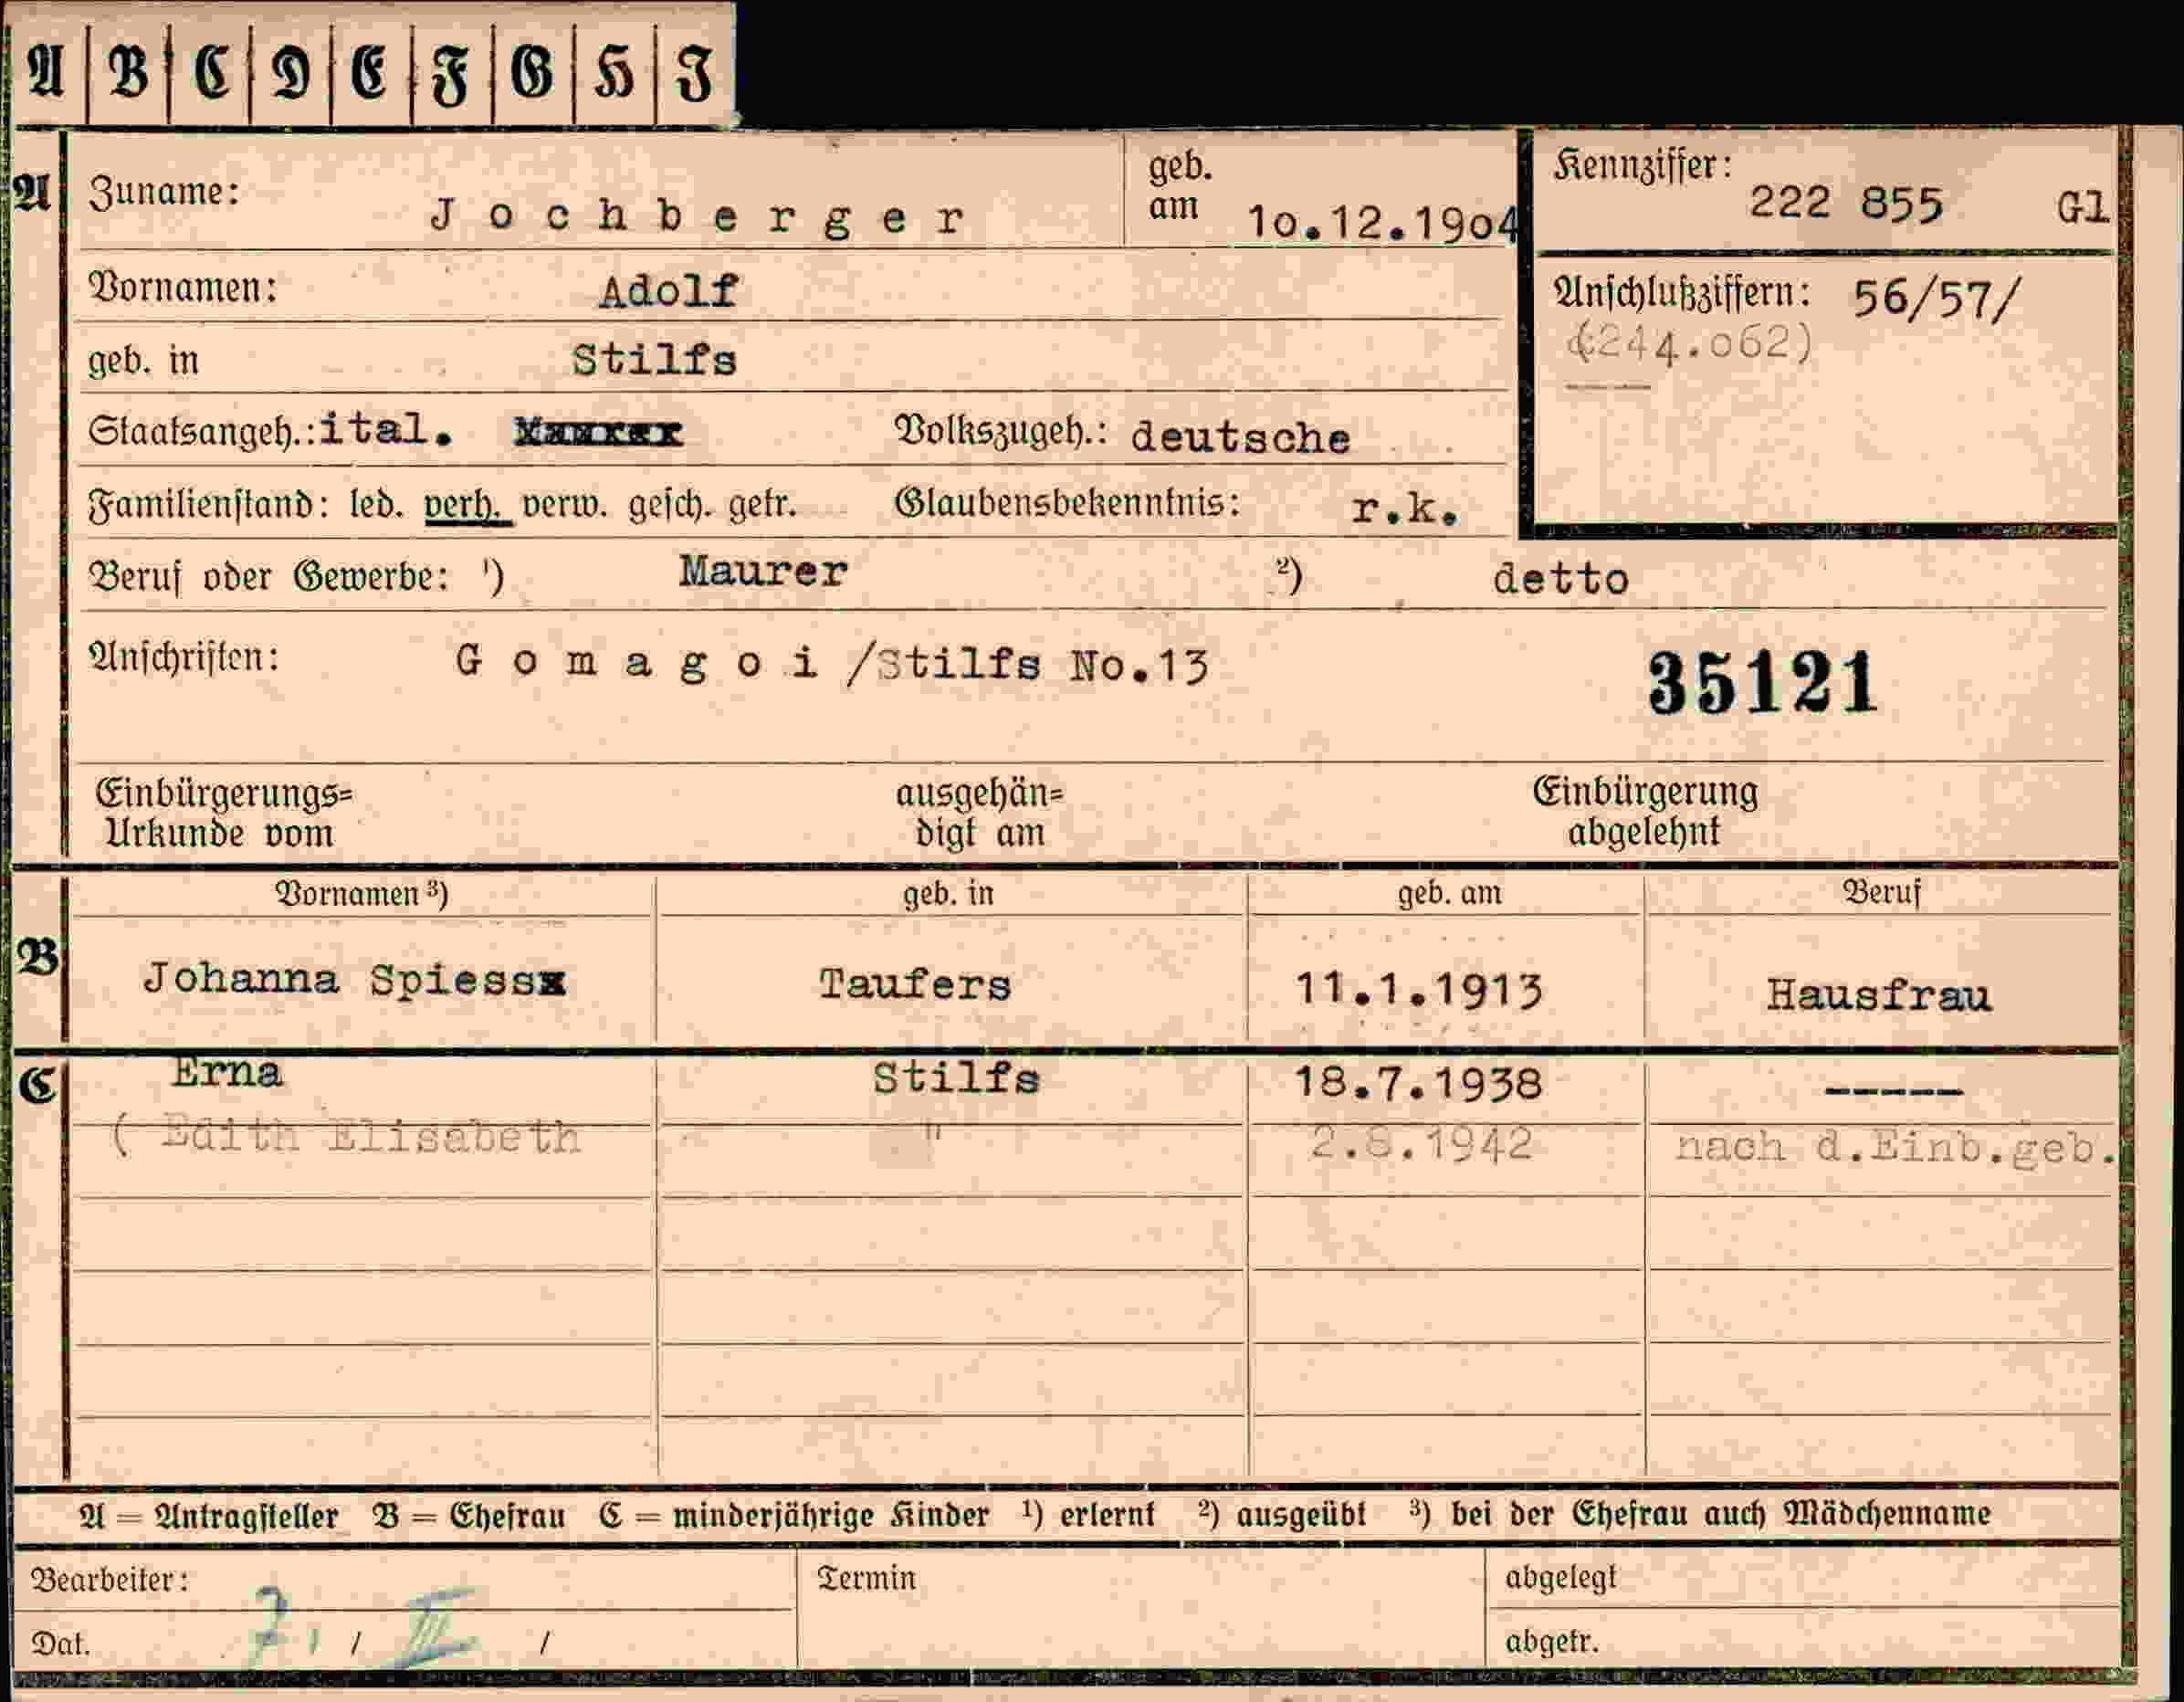2184x1702 pixels.
Task: Click the faded number (244.062)
Action: point(1689,343)
